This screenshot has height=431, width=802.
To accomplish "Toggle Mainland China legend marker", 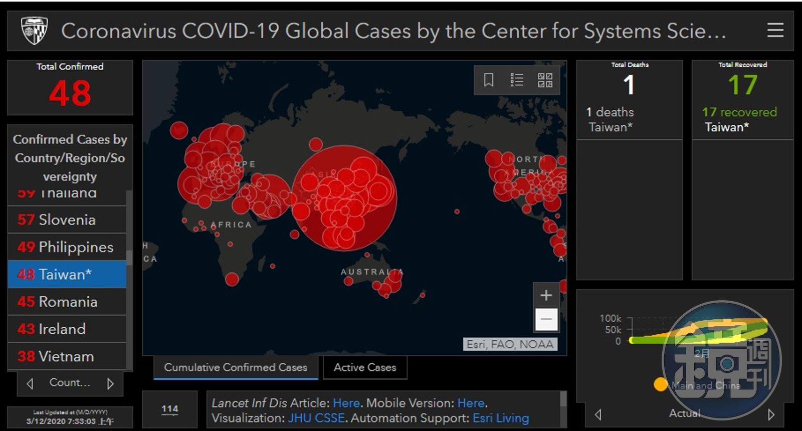I will 661,384.
